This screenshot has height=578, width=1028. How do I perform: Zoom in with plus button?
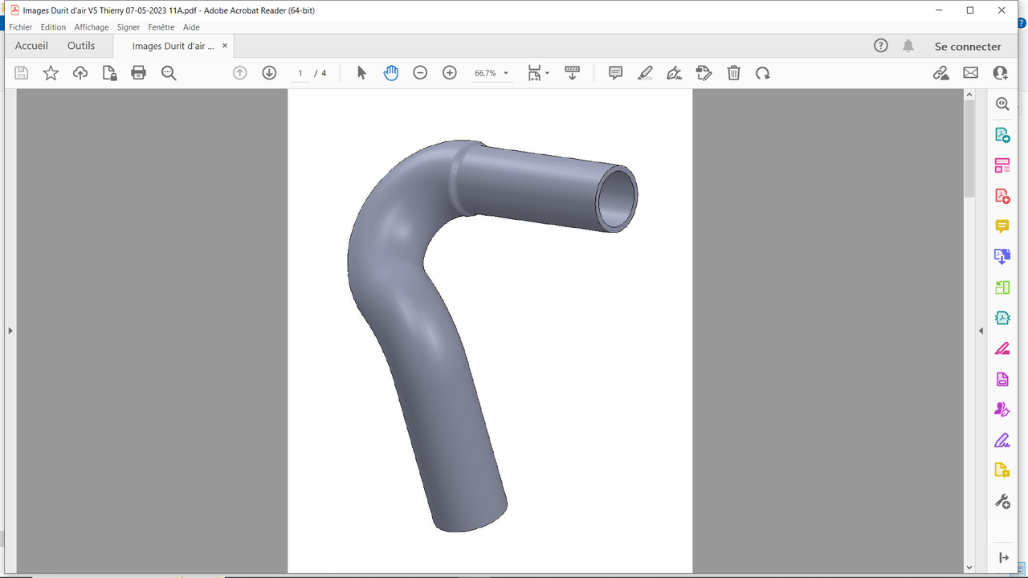[x=450, y=73]
